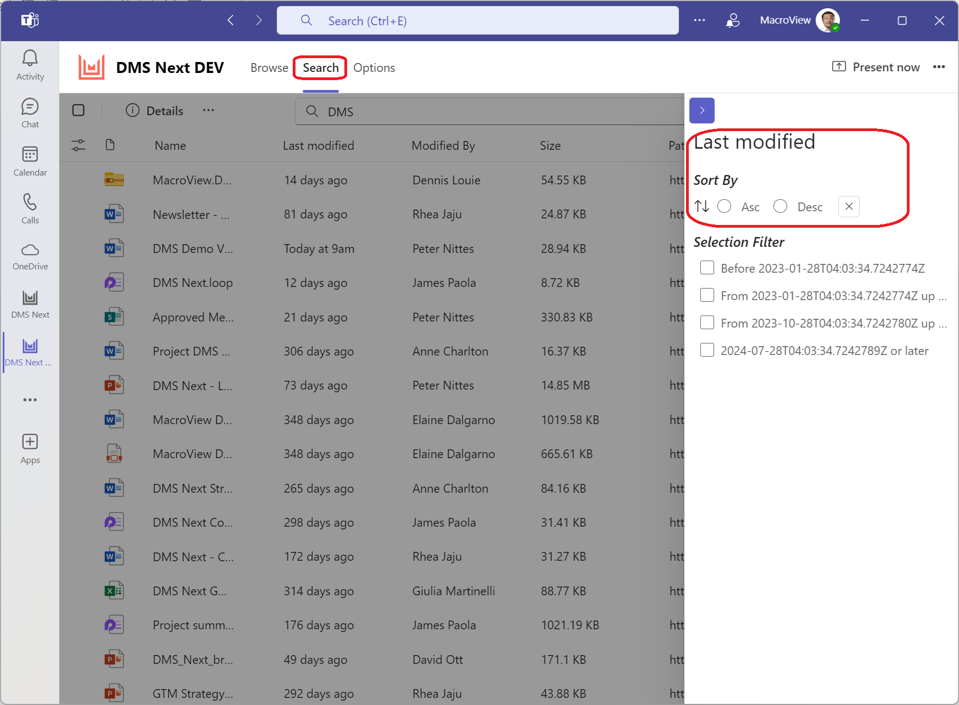The height and width of the screenshot is (705, 959).
Task: Select the DMS Next DEV sidebar icon
Action: click(29, 352)
